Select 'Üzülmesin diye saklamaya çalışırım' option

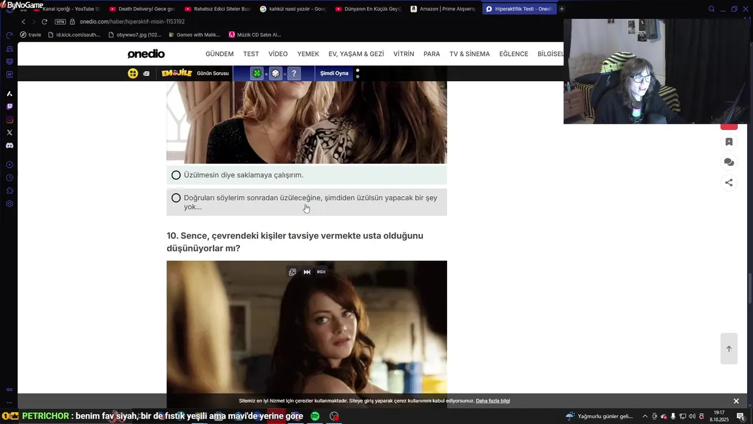point(306,175)
